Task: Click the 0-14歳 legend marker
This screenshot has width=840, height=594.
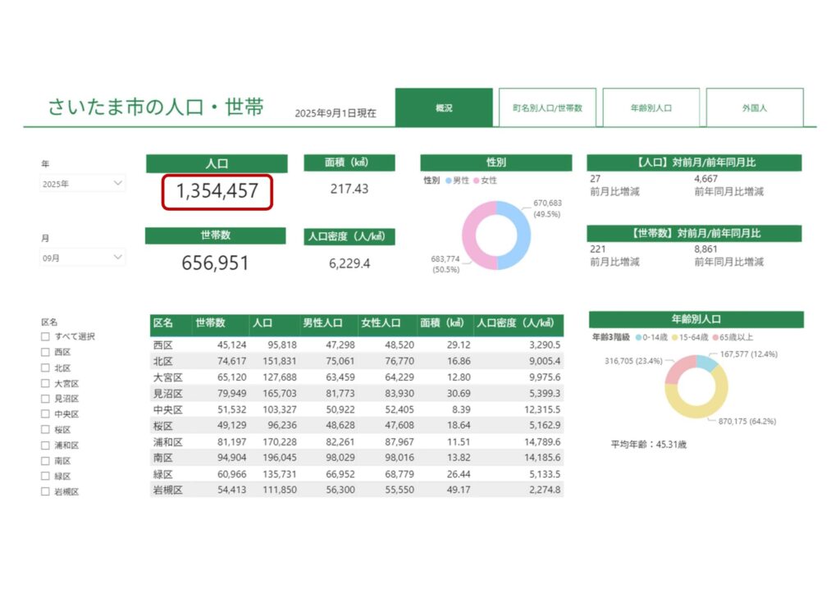Action: [x=638, y=337]
